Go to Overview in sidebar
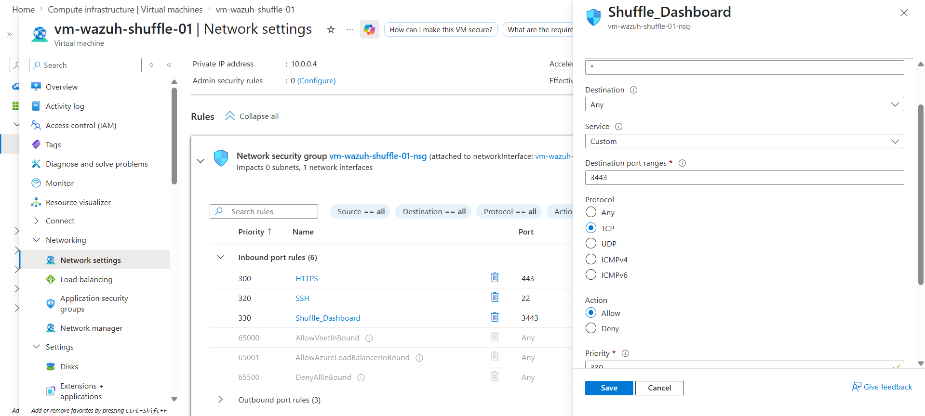 (x=62, y=87)
